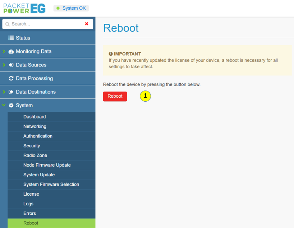Expand the Data Destinations section chevron
The image size is (294, 228).
click(x=4, y=92)
